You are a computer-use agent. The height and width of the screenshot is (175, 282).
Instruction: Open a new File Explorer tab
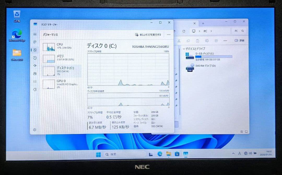pos(203,23)
